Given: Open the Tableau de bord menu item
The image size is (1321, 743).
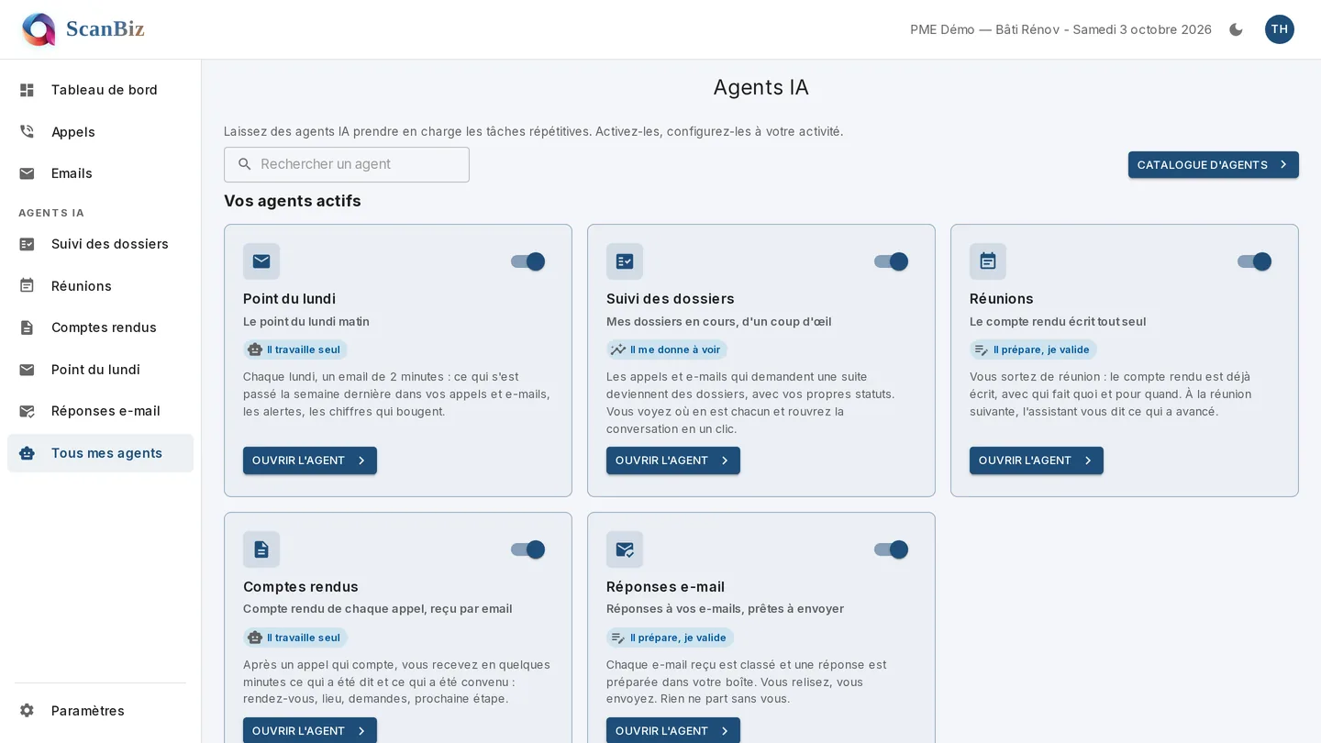Looking at the screenshot, I should (101, 90).
